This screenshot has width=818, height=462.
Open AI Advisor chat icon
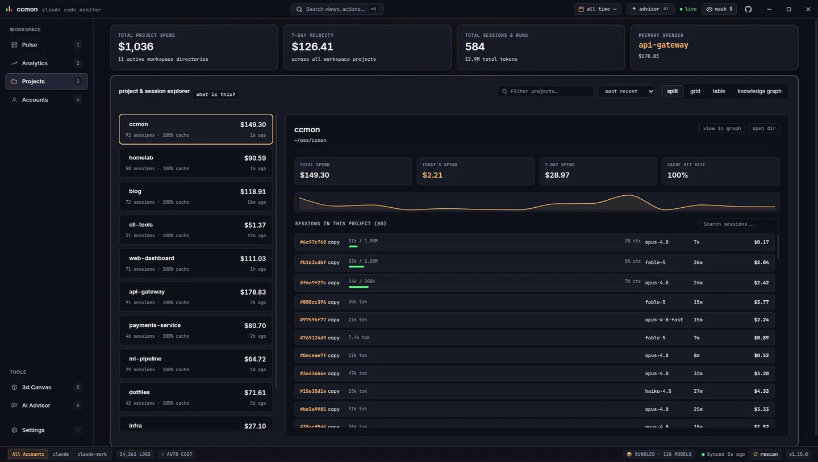pyautogui.click(x=14, y=405)
